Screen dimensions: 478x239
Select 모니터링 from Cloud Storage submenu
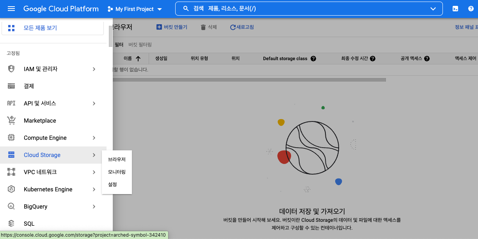[117, 172]
